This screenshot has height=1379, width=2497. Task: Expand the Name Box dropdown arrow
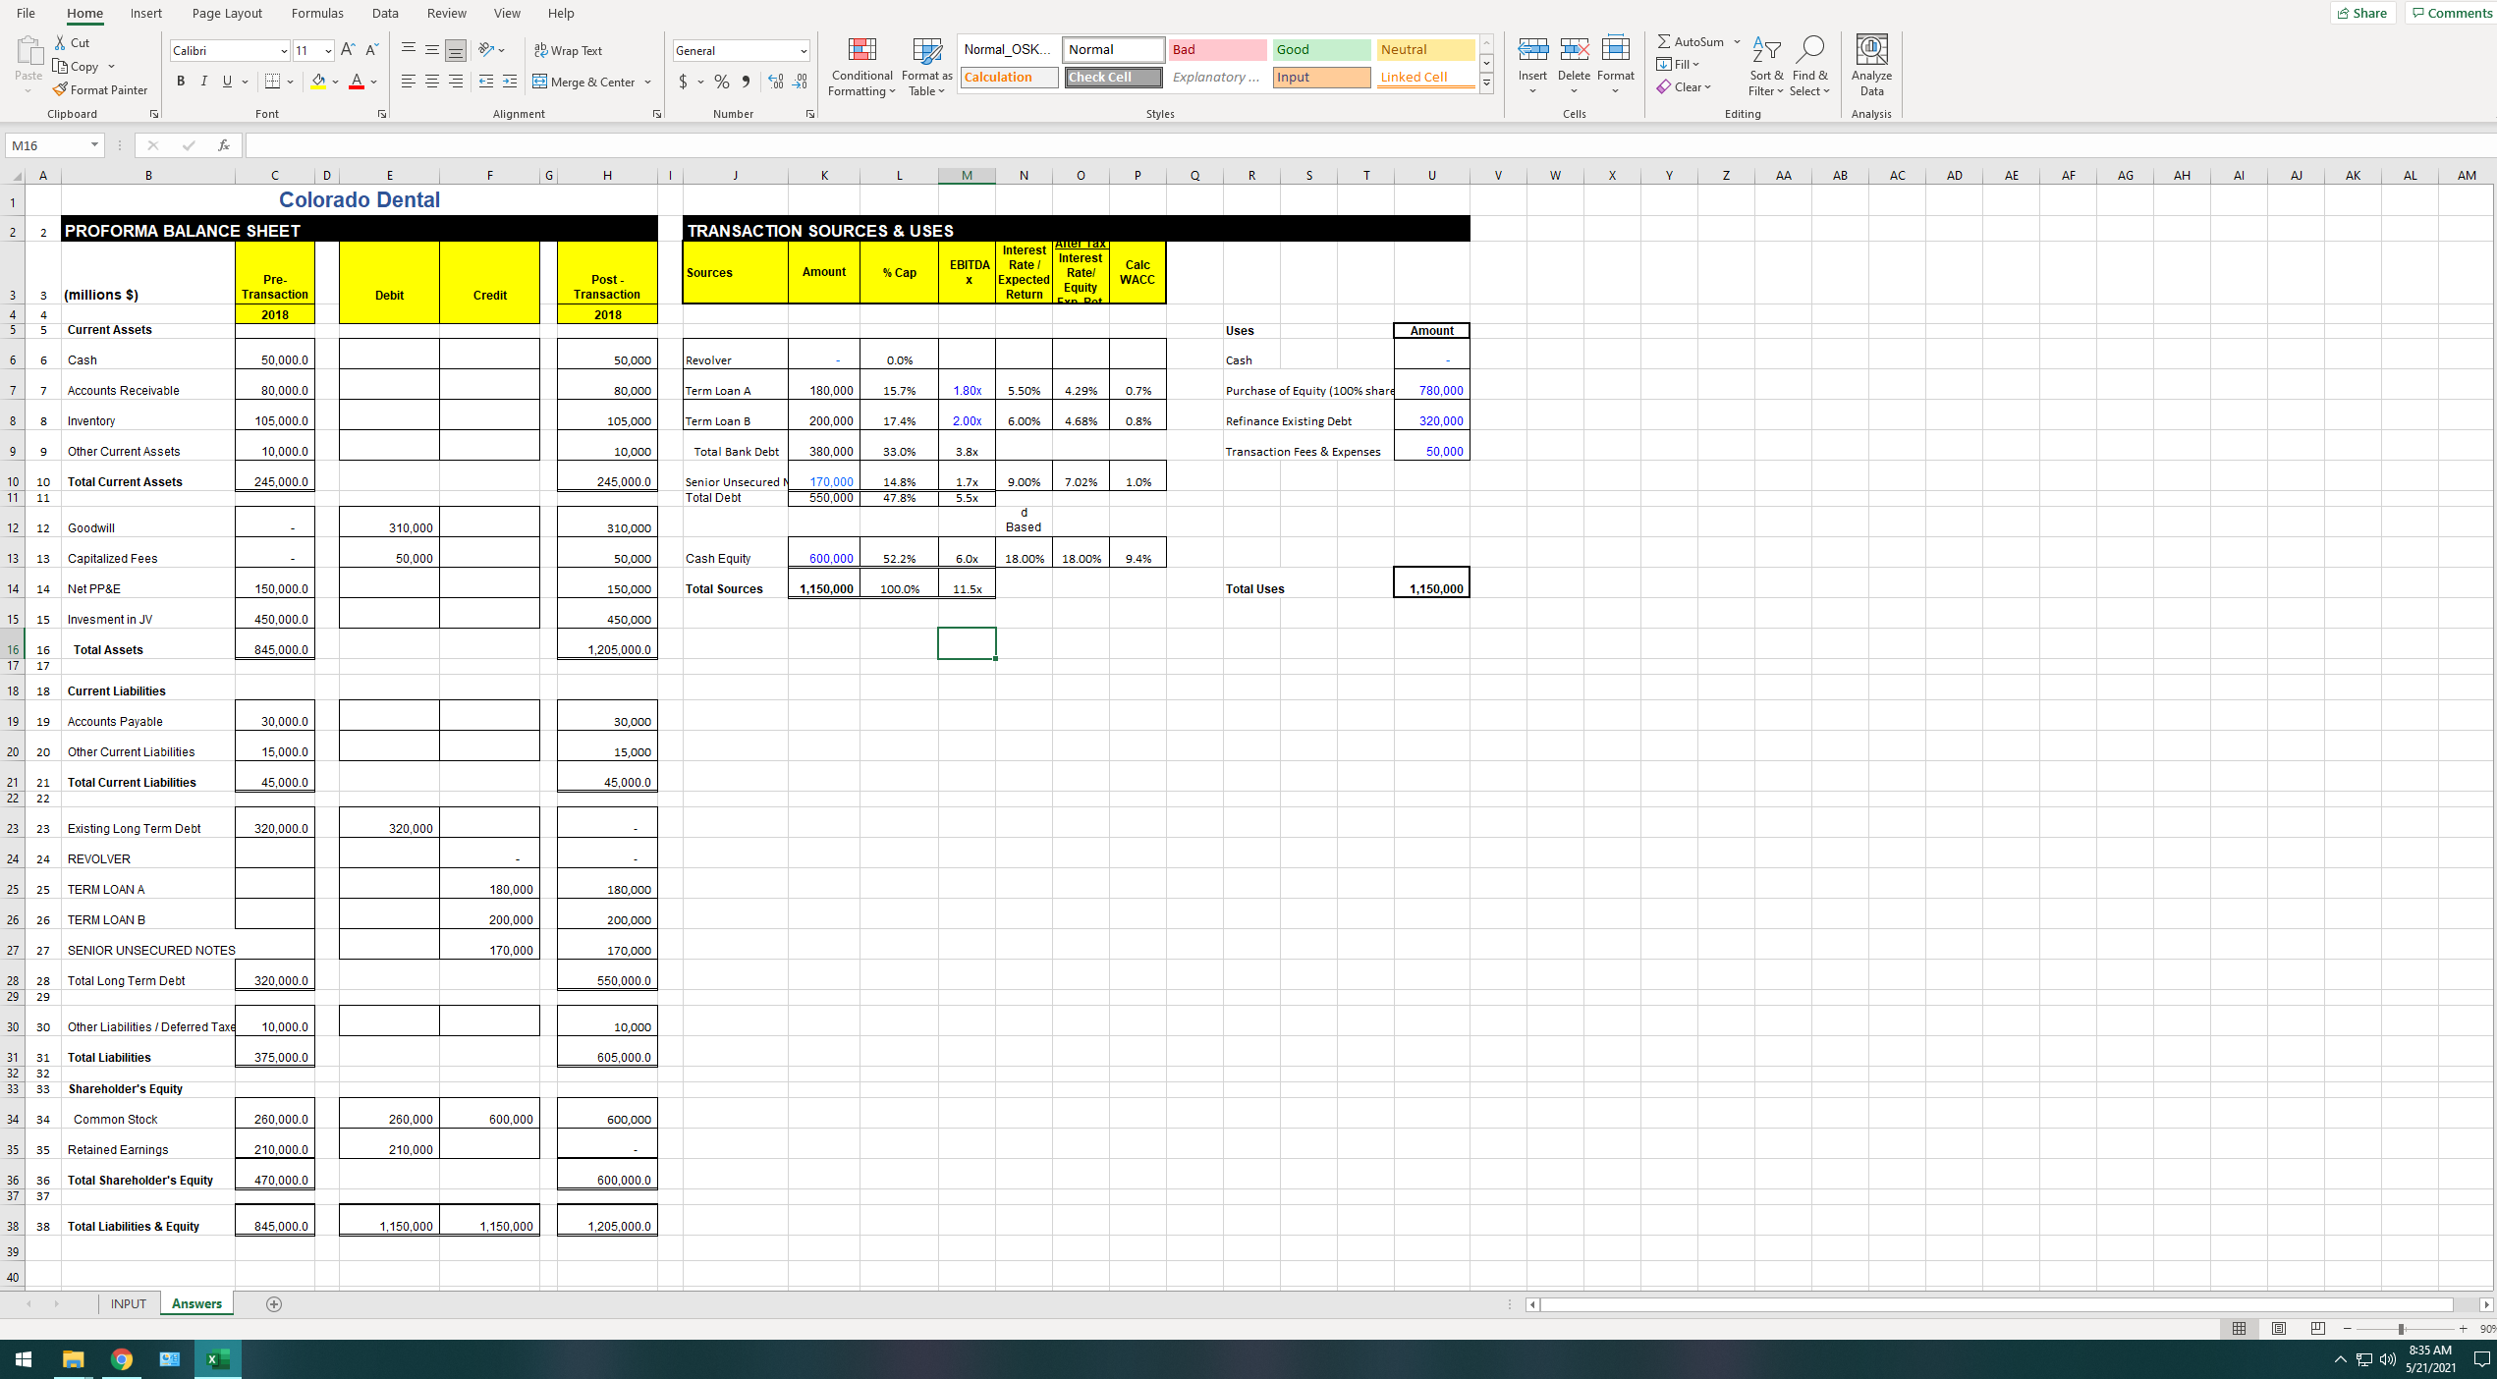click(x=94, y=145)
